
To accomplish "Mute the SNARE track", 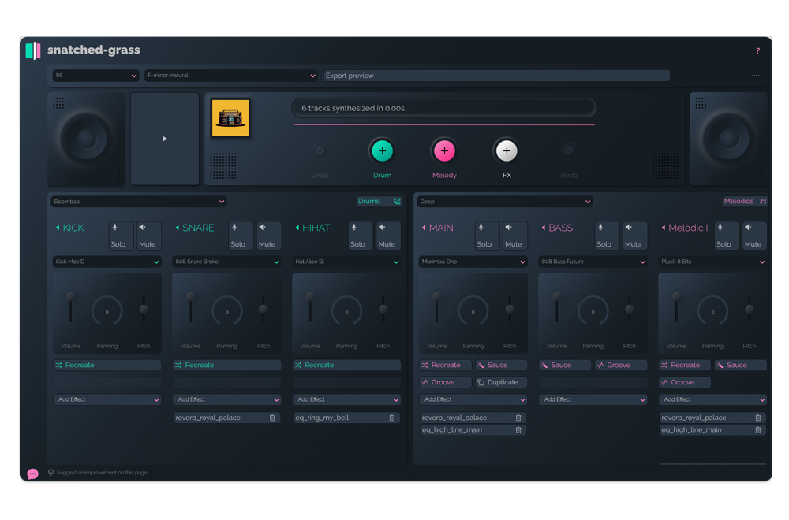I will [x=267, y=235].
